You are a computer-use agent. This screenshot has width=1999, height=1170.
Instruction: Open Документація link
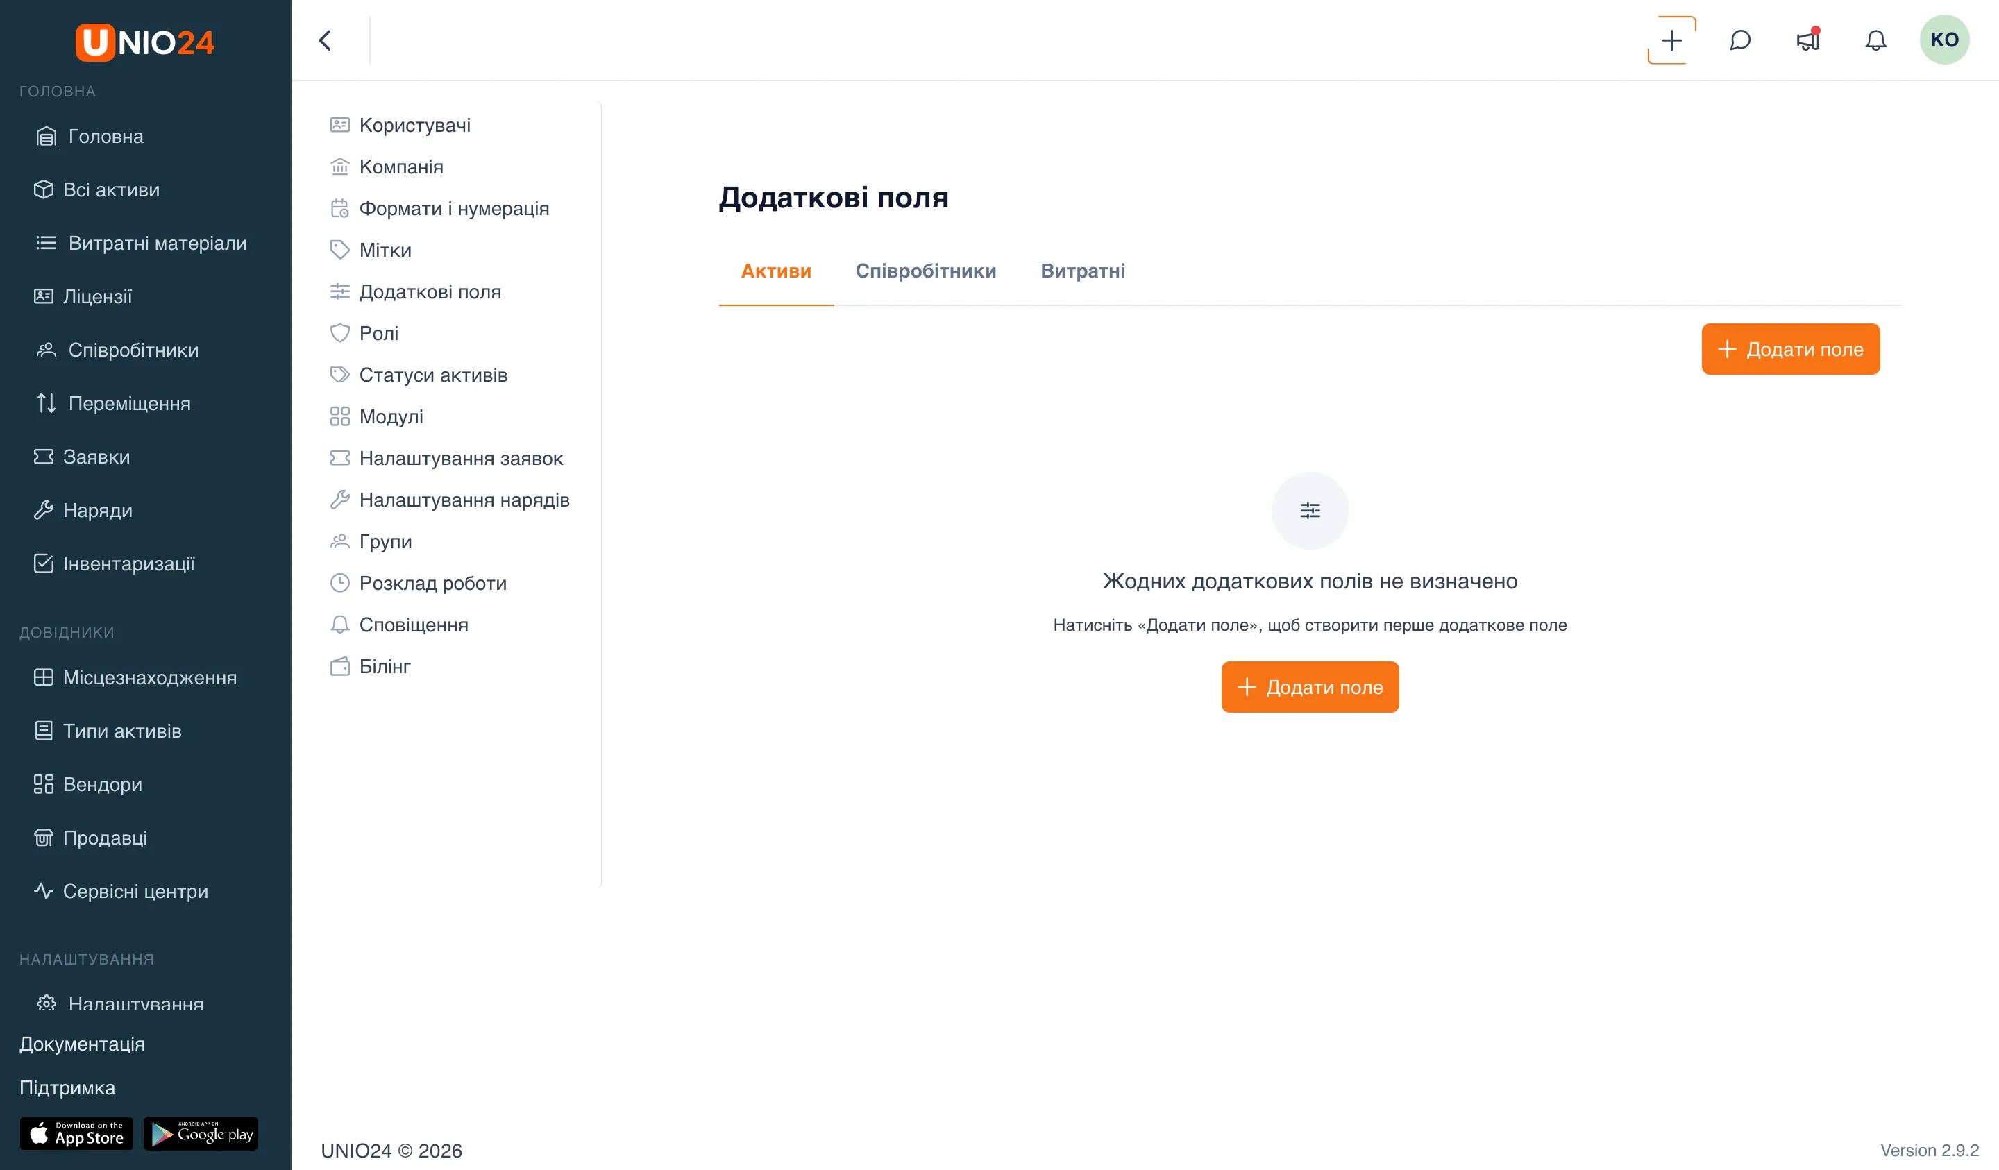pos(83,1044)
